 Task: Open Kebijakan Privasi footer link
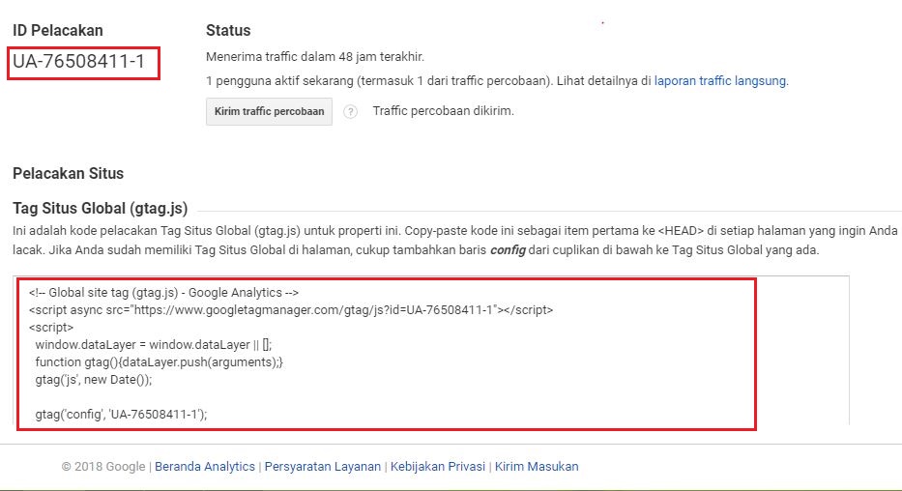click(x=438, y=466)
